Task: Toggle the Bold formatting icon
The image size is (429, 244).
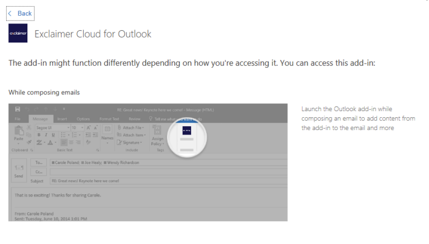Action: coord(39,135)
